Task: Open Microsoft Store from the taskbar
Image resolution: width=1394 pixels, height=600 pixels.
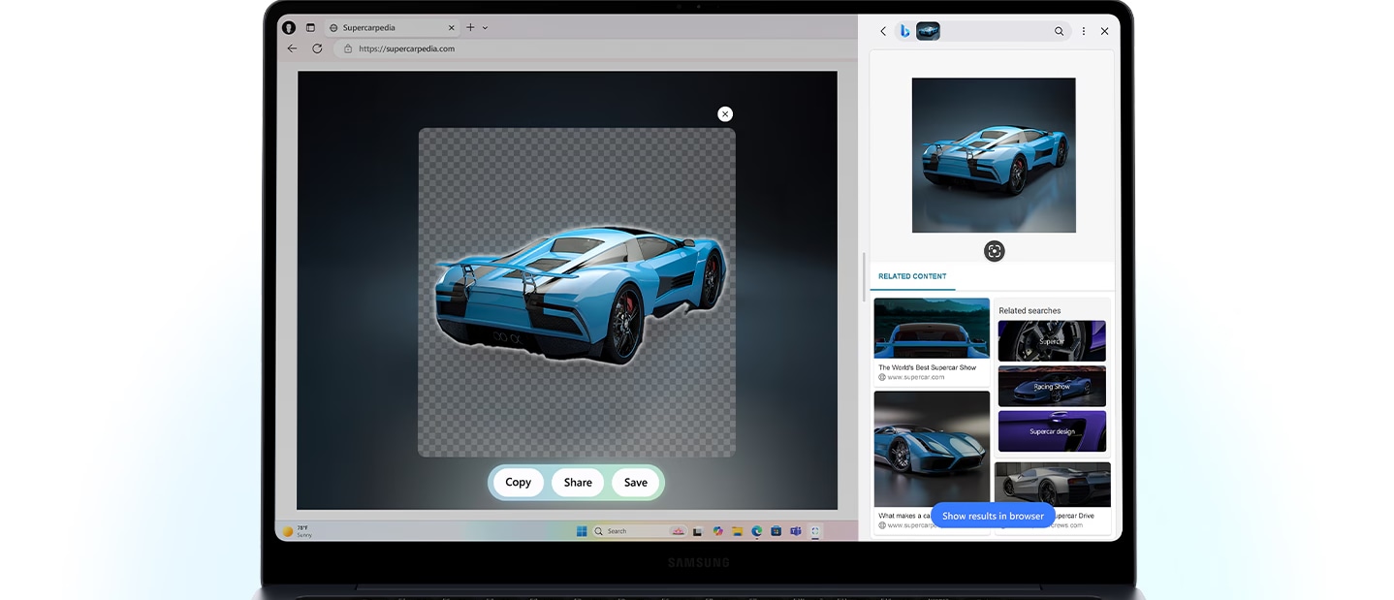Action: (776, 531)
